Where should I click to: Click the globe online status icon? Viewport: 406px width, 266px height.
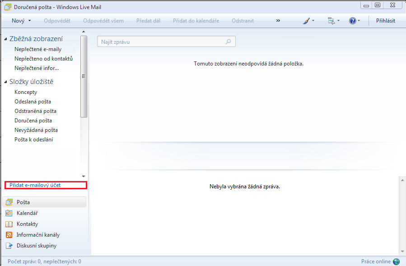[396, 261]
